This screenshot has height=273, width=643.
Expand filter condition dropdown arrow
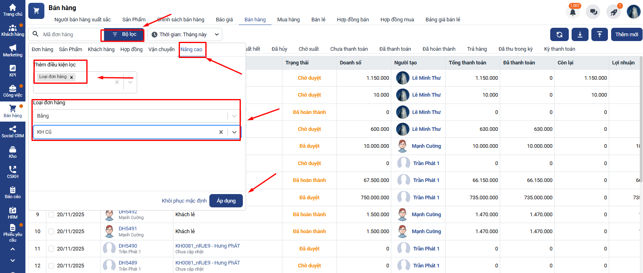point(130,82)
